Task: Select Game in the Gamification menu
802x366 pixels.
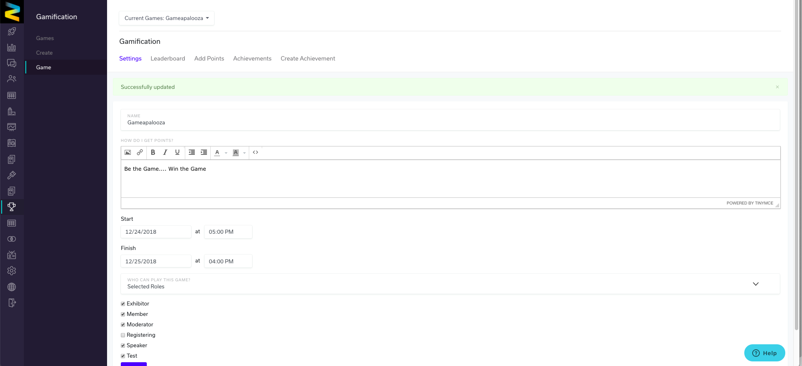Action: (x=43, y=67)
